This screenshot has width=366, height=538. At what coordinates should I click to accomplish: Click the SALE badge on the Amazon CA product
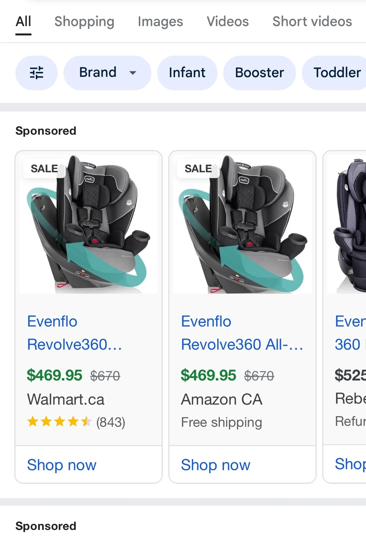coord(198,168)
